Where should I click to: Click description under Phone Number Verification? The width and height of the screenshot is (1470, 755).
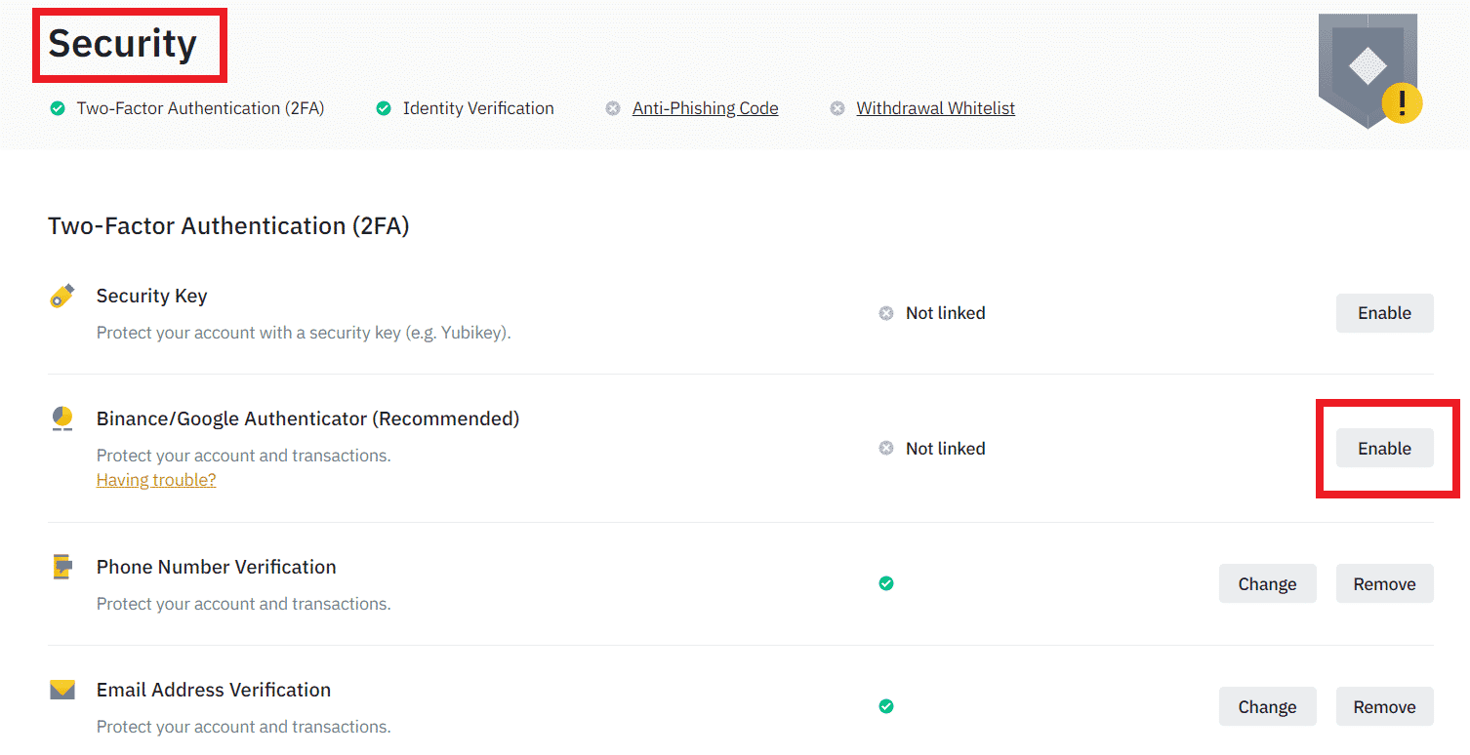(243, 604)
